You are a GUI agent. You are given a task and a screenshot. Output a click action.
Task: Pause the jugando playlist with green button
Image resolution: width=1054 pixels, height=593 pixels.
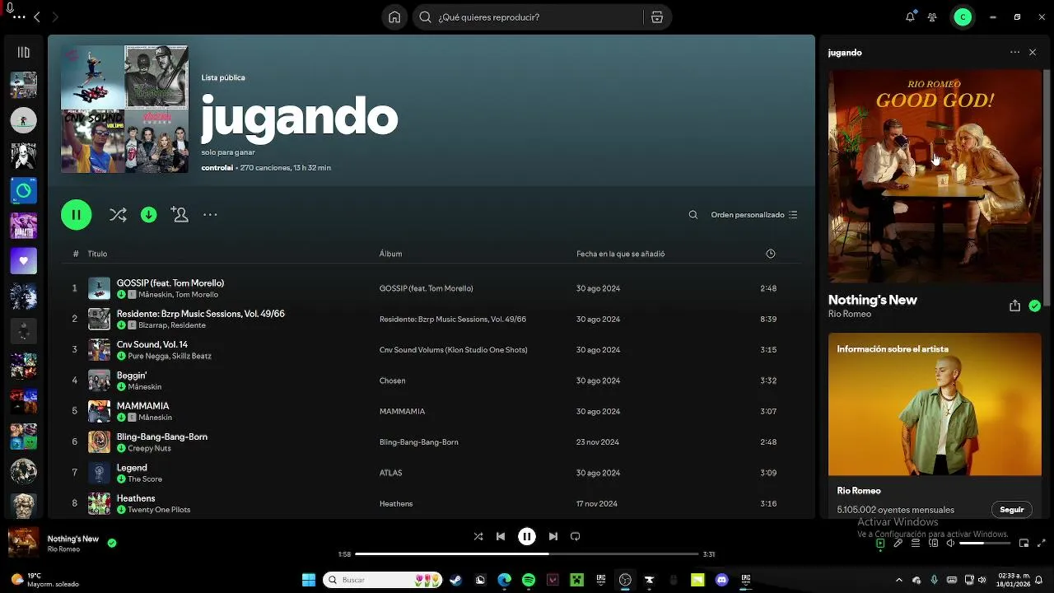[76, 215]
